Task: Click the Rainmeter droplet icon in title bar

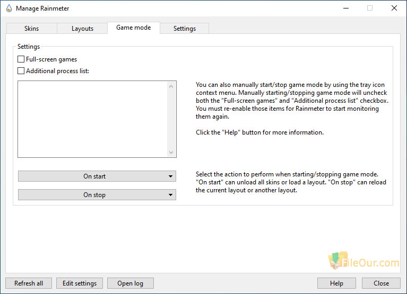Action: coord(9,8)
